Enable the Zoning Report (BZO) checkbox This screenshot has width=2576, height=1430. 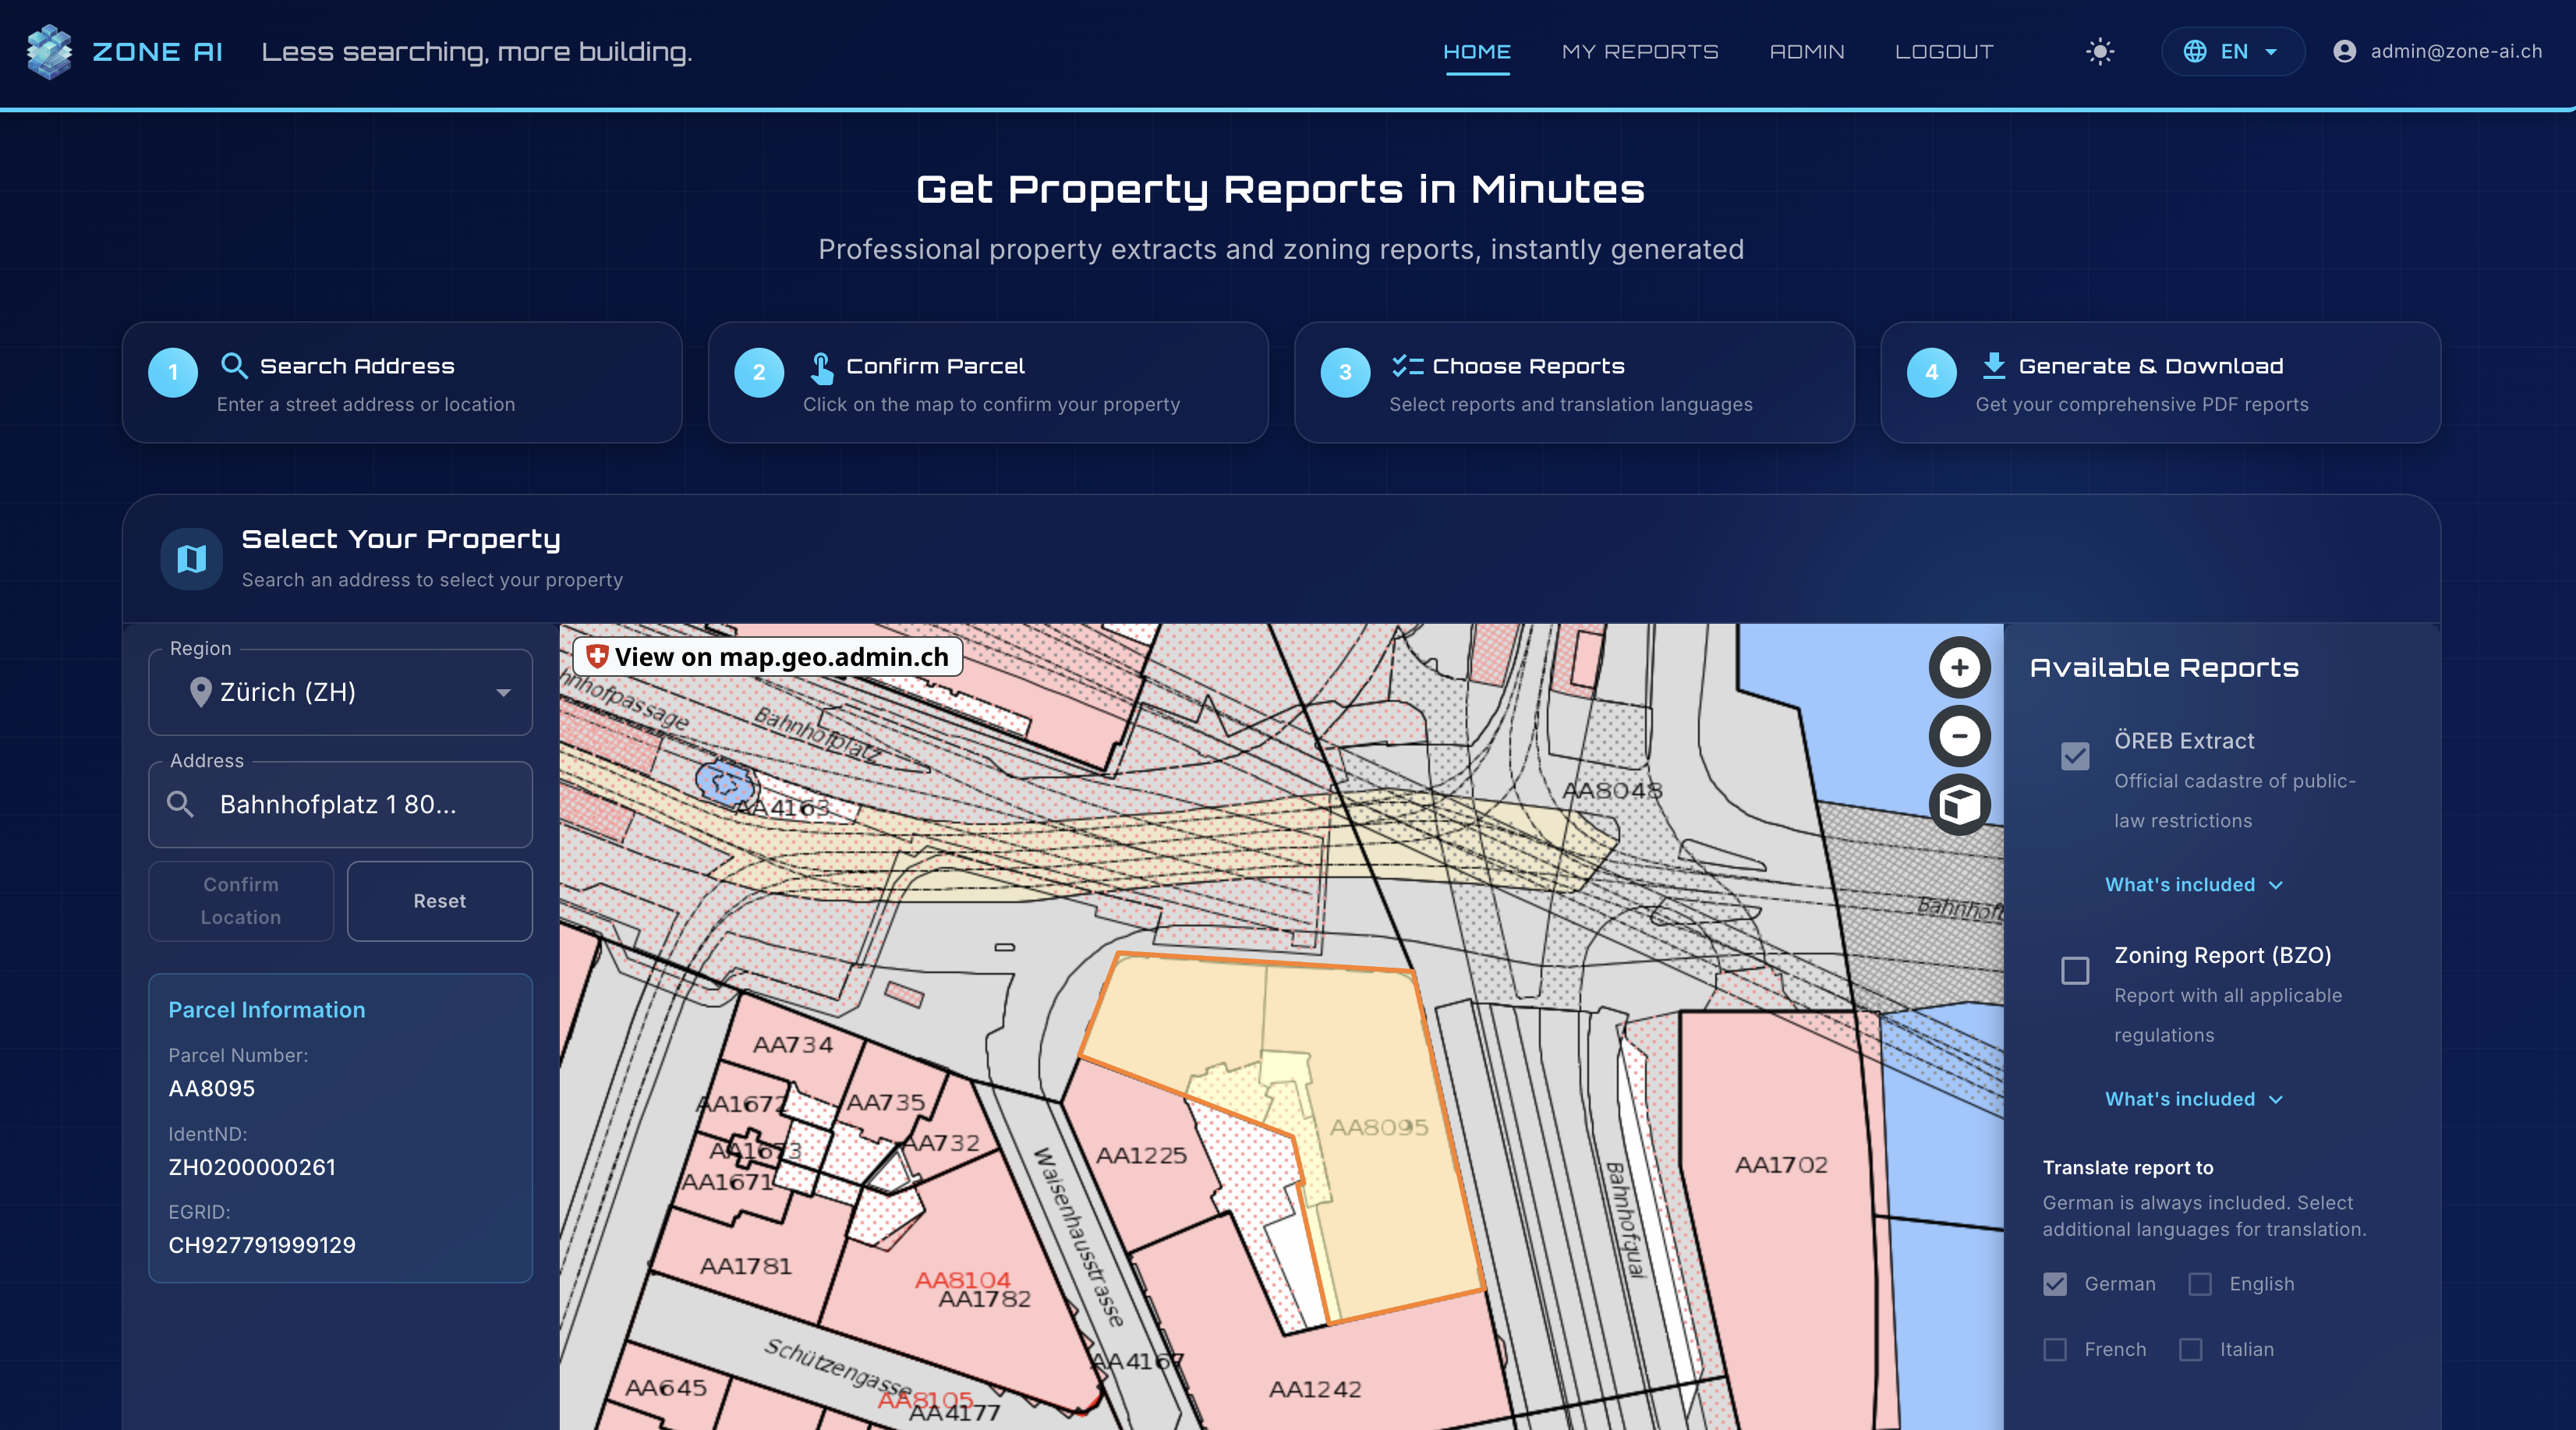click(2075, 970)
